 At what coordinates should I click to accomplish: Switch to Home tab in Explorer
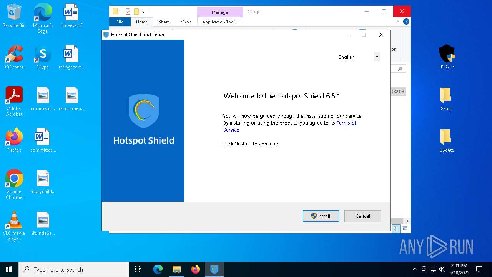point(142,22)
